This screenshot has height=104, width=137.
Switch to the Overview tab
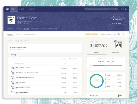(10, 28)
